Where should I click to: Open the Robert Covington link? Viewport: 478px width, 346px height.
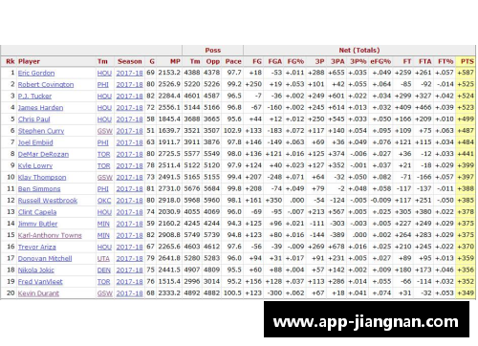pos(46,84)
